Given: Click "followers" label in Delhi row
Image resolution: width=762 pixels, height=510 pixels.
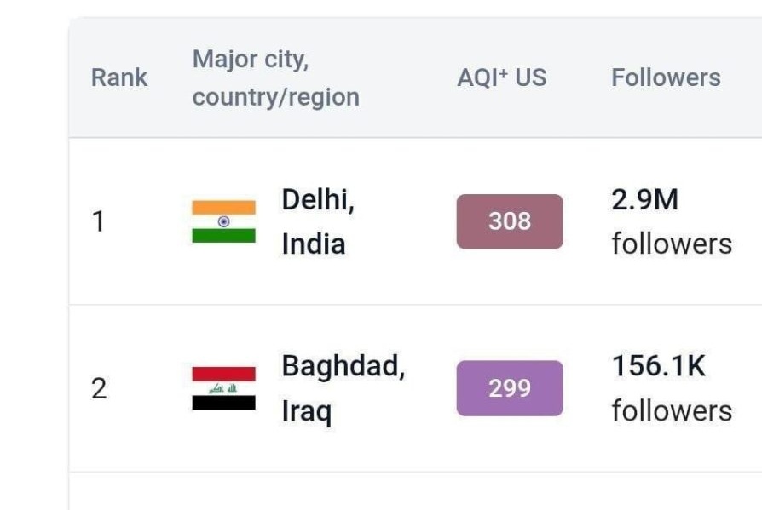Looking at the screenshot, I should [x=672, y=244].
